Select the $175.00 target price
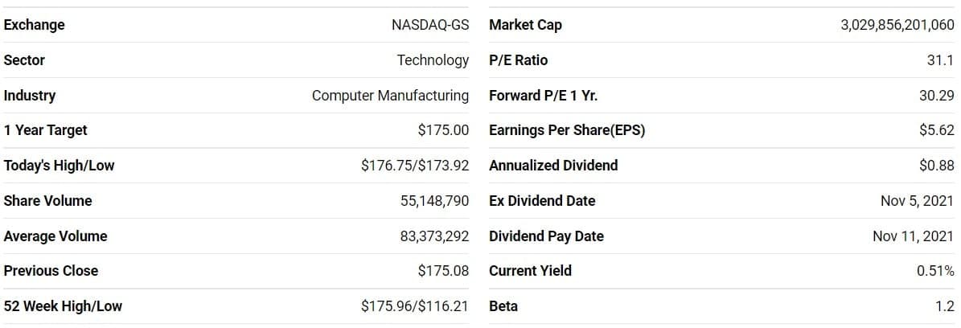 click(x=443, y=130)
